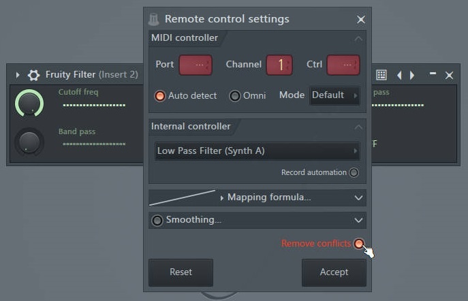Click the Port number field

tap(196, 65)
